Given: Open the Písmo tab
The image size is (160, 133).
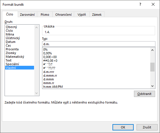Looking at the screenshot, I should click(45, 15).
